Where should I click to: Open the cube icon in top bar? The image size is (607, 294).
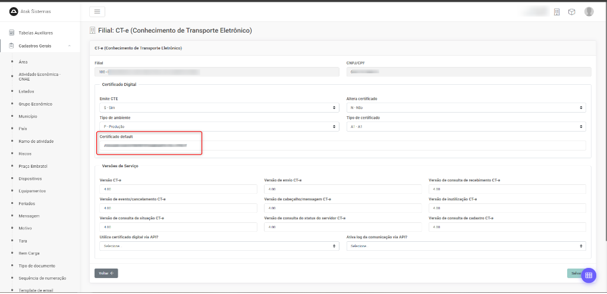(x=571, y=12)
